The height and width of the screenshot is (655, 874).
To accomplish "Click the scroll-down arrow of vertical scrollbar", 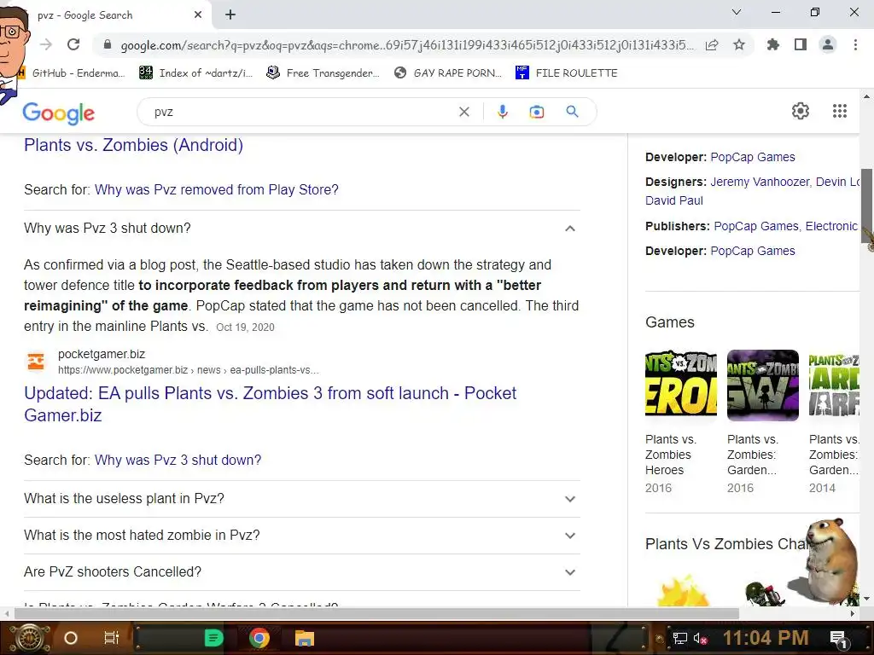I will point(866,600).
